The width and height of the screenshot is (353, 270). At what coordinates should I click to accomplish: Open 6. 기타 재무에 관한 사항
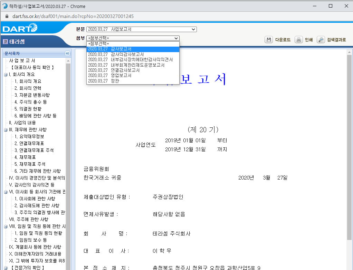pyautogui.click(x=38, y=171)
